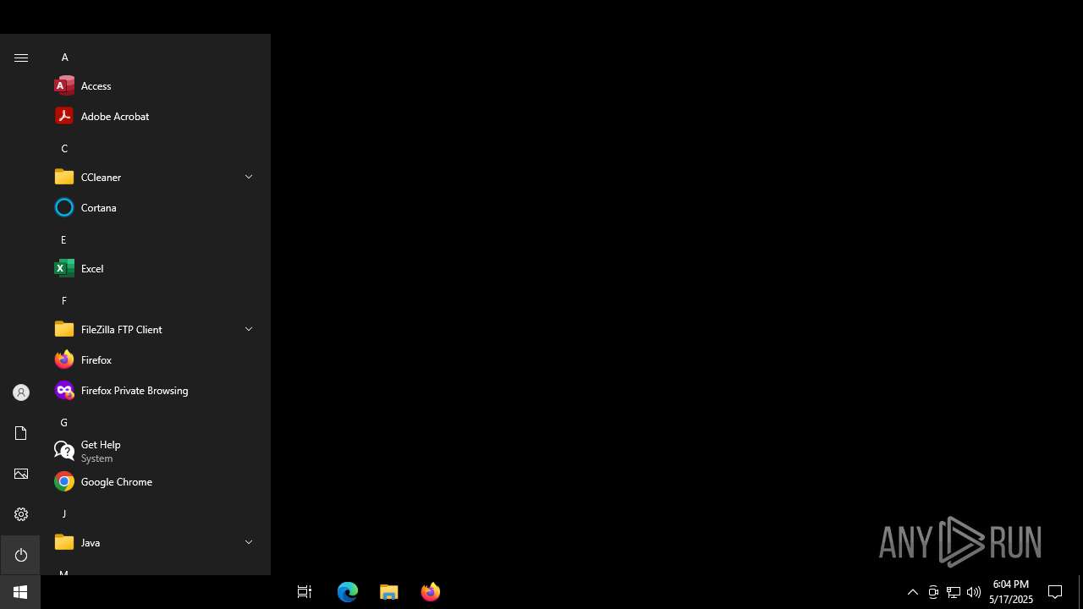
Task: Expand the CCleaner folder chevron
Action: [x=249, y=177]
